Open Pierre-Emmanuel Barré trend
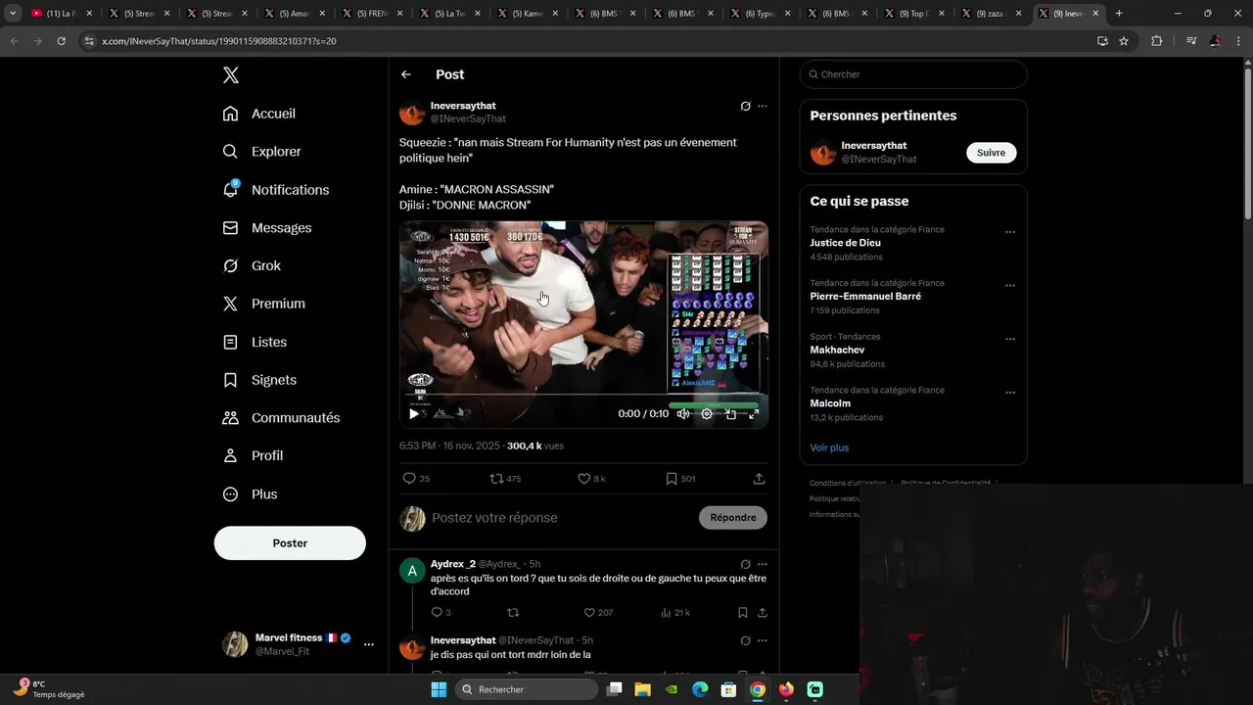This screenshot has width=1253, height=705. (865, 297)
